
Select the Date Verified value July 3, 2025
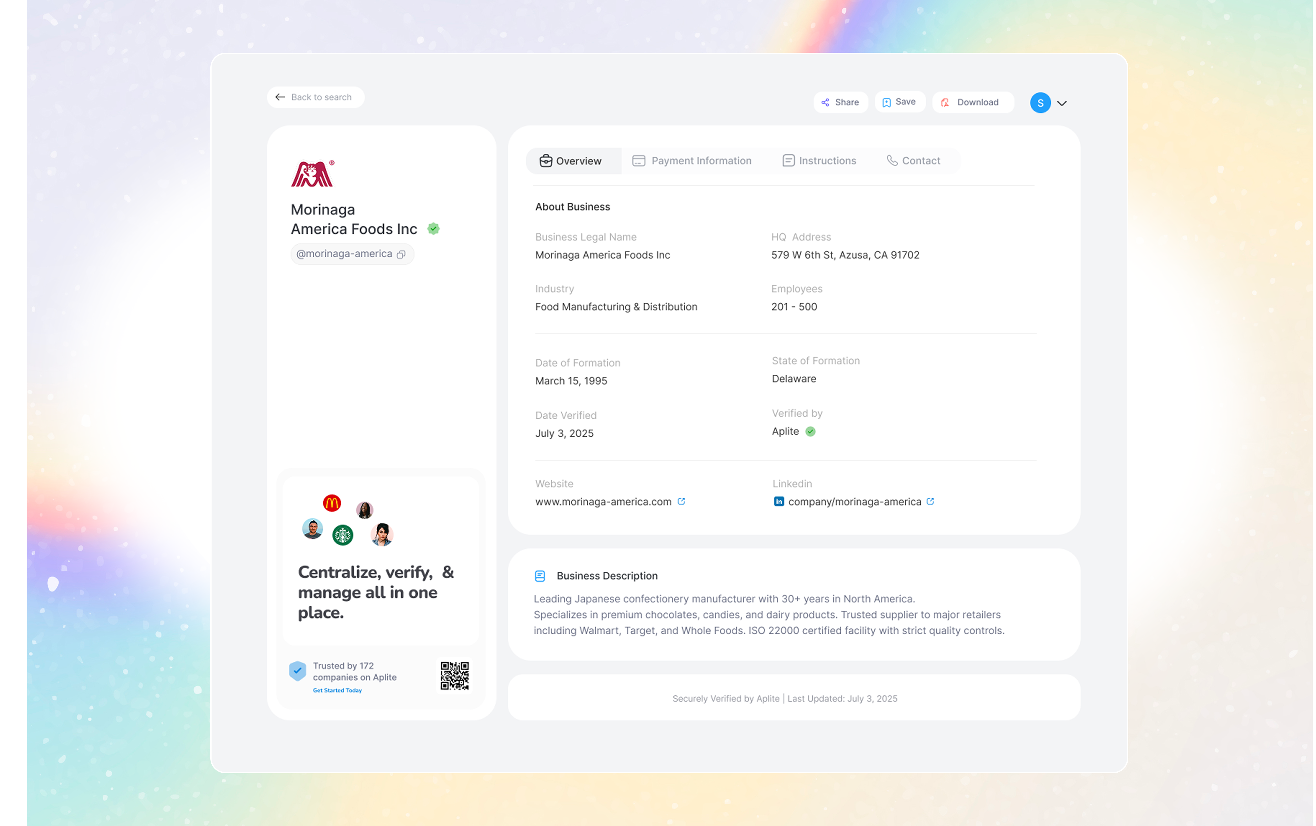(x=564, y=434)
